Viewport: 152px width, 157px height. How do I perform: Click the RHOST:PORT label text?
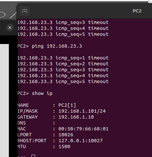(x=32, y=141)
